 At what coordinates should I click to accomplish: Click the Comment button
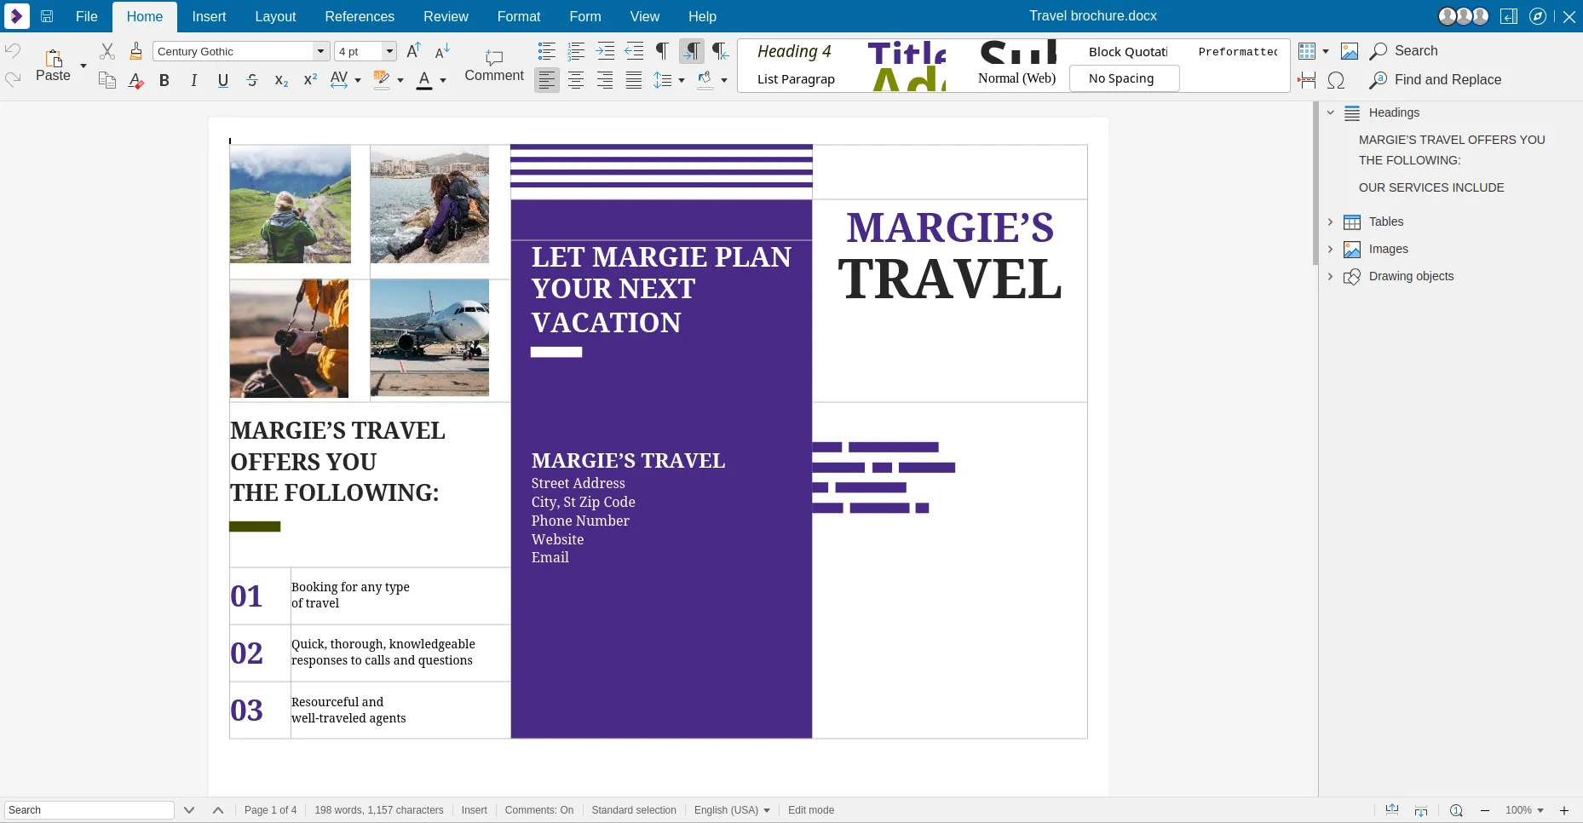[494, 66]
